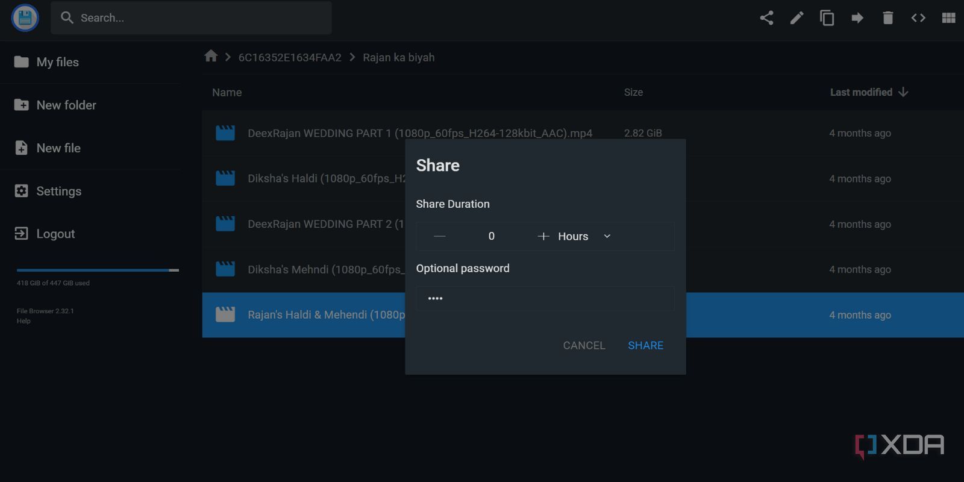The image size is (964, 482).
Task: Click the CANCEL button in Share dialog
Action: (584, 345)
